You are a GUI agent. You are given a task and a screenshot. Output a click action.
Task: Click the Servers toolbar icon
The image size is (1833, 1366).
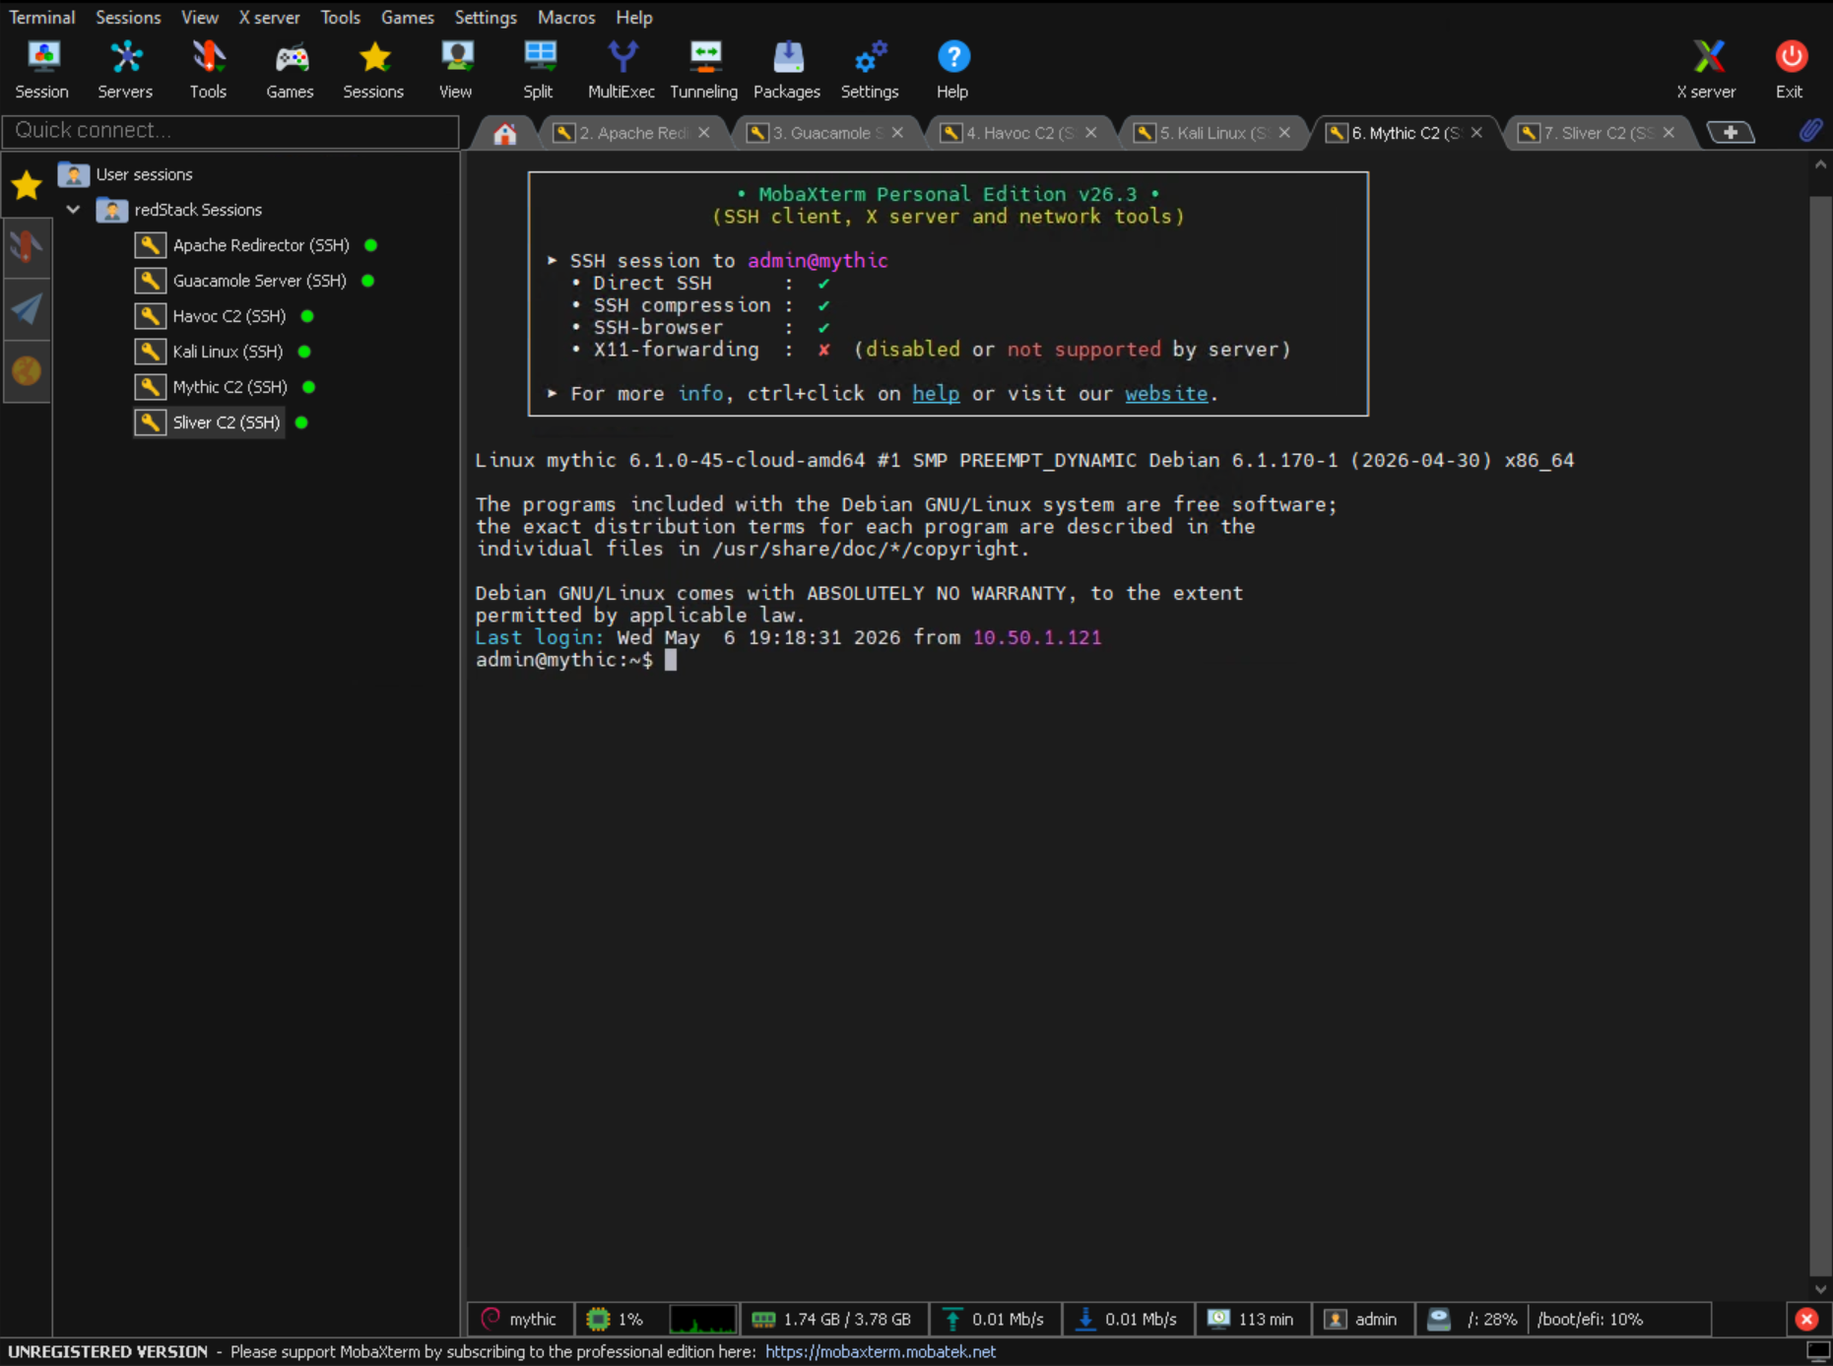[125, 69]
